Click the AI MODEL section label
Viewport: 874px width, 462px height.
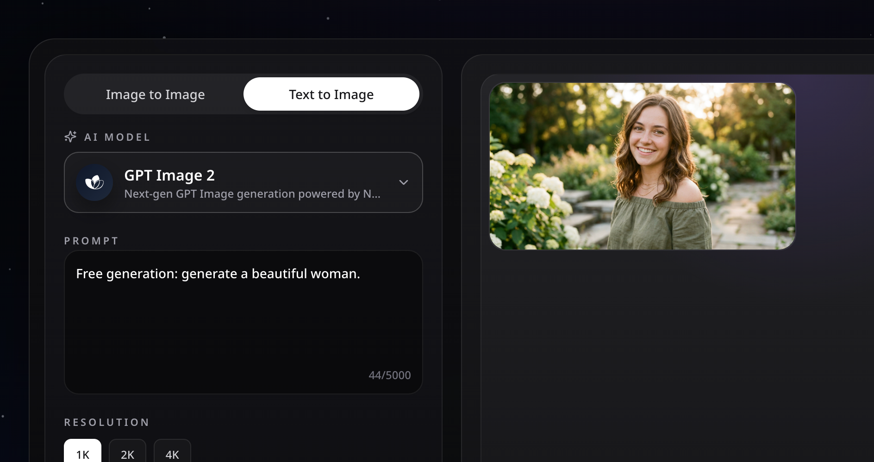[117, 137]
